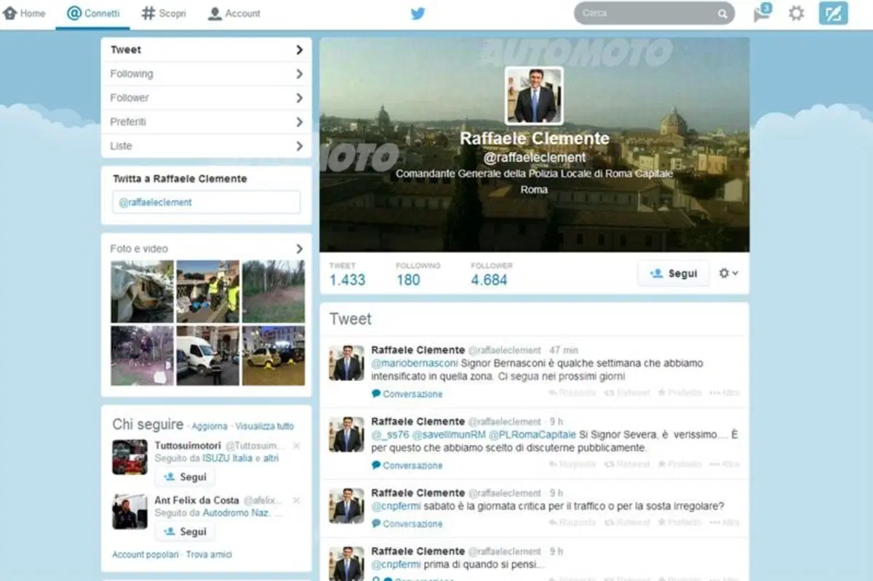
Task: Open the 180 following count
Action: [x=418, y=275]
